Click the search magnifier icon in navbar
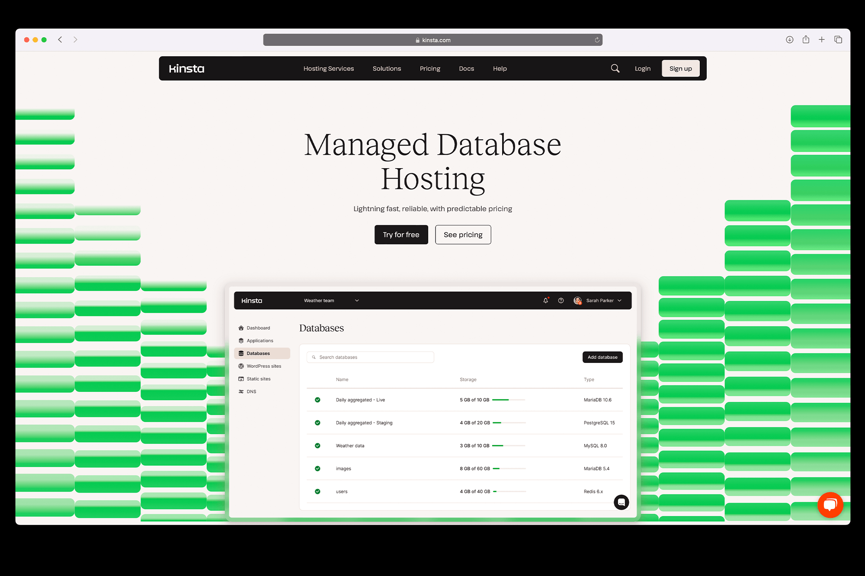The image size is (865, 576). coord(615,68)
